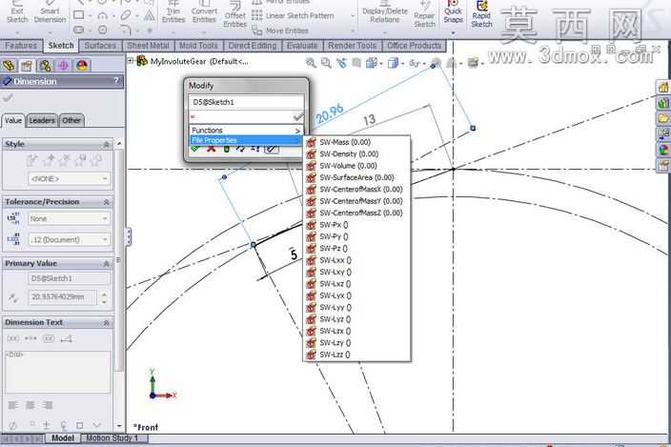Collapse the Style section
Viewport: 671px width, 447px height.
(x=106, y=144)
